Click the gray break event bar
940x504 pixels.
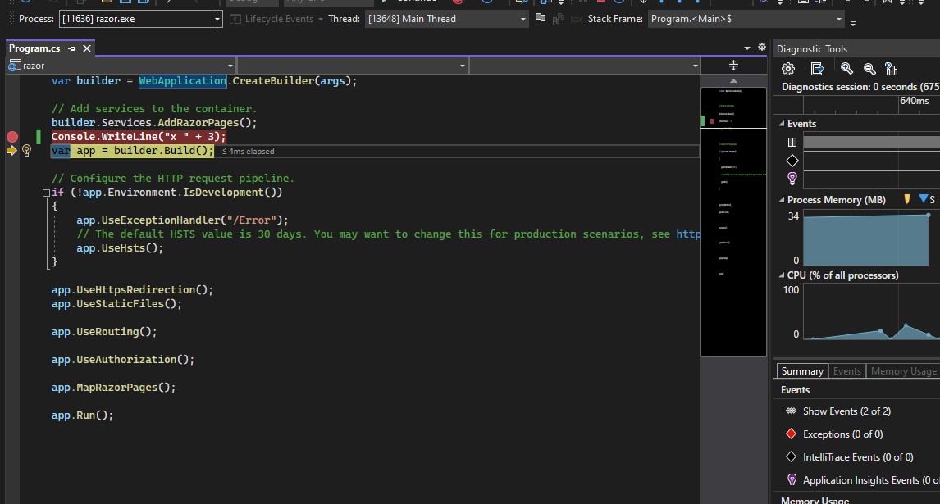click(871, 142)
